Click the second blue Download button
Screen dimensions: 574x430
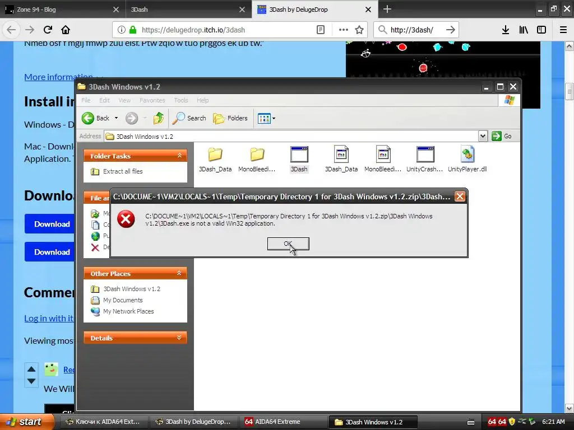click(x=49, y=251)
